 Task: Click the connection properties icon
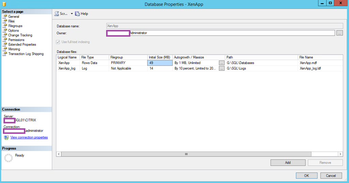[6, 137]
